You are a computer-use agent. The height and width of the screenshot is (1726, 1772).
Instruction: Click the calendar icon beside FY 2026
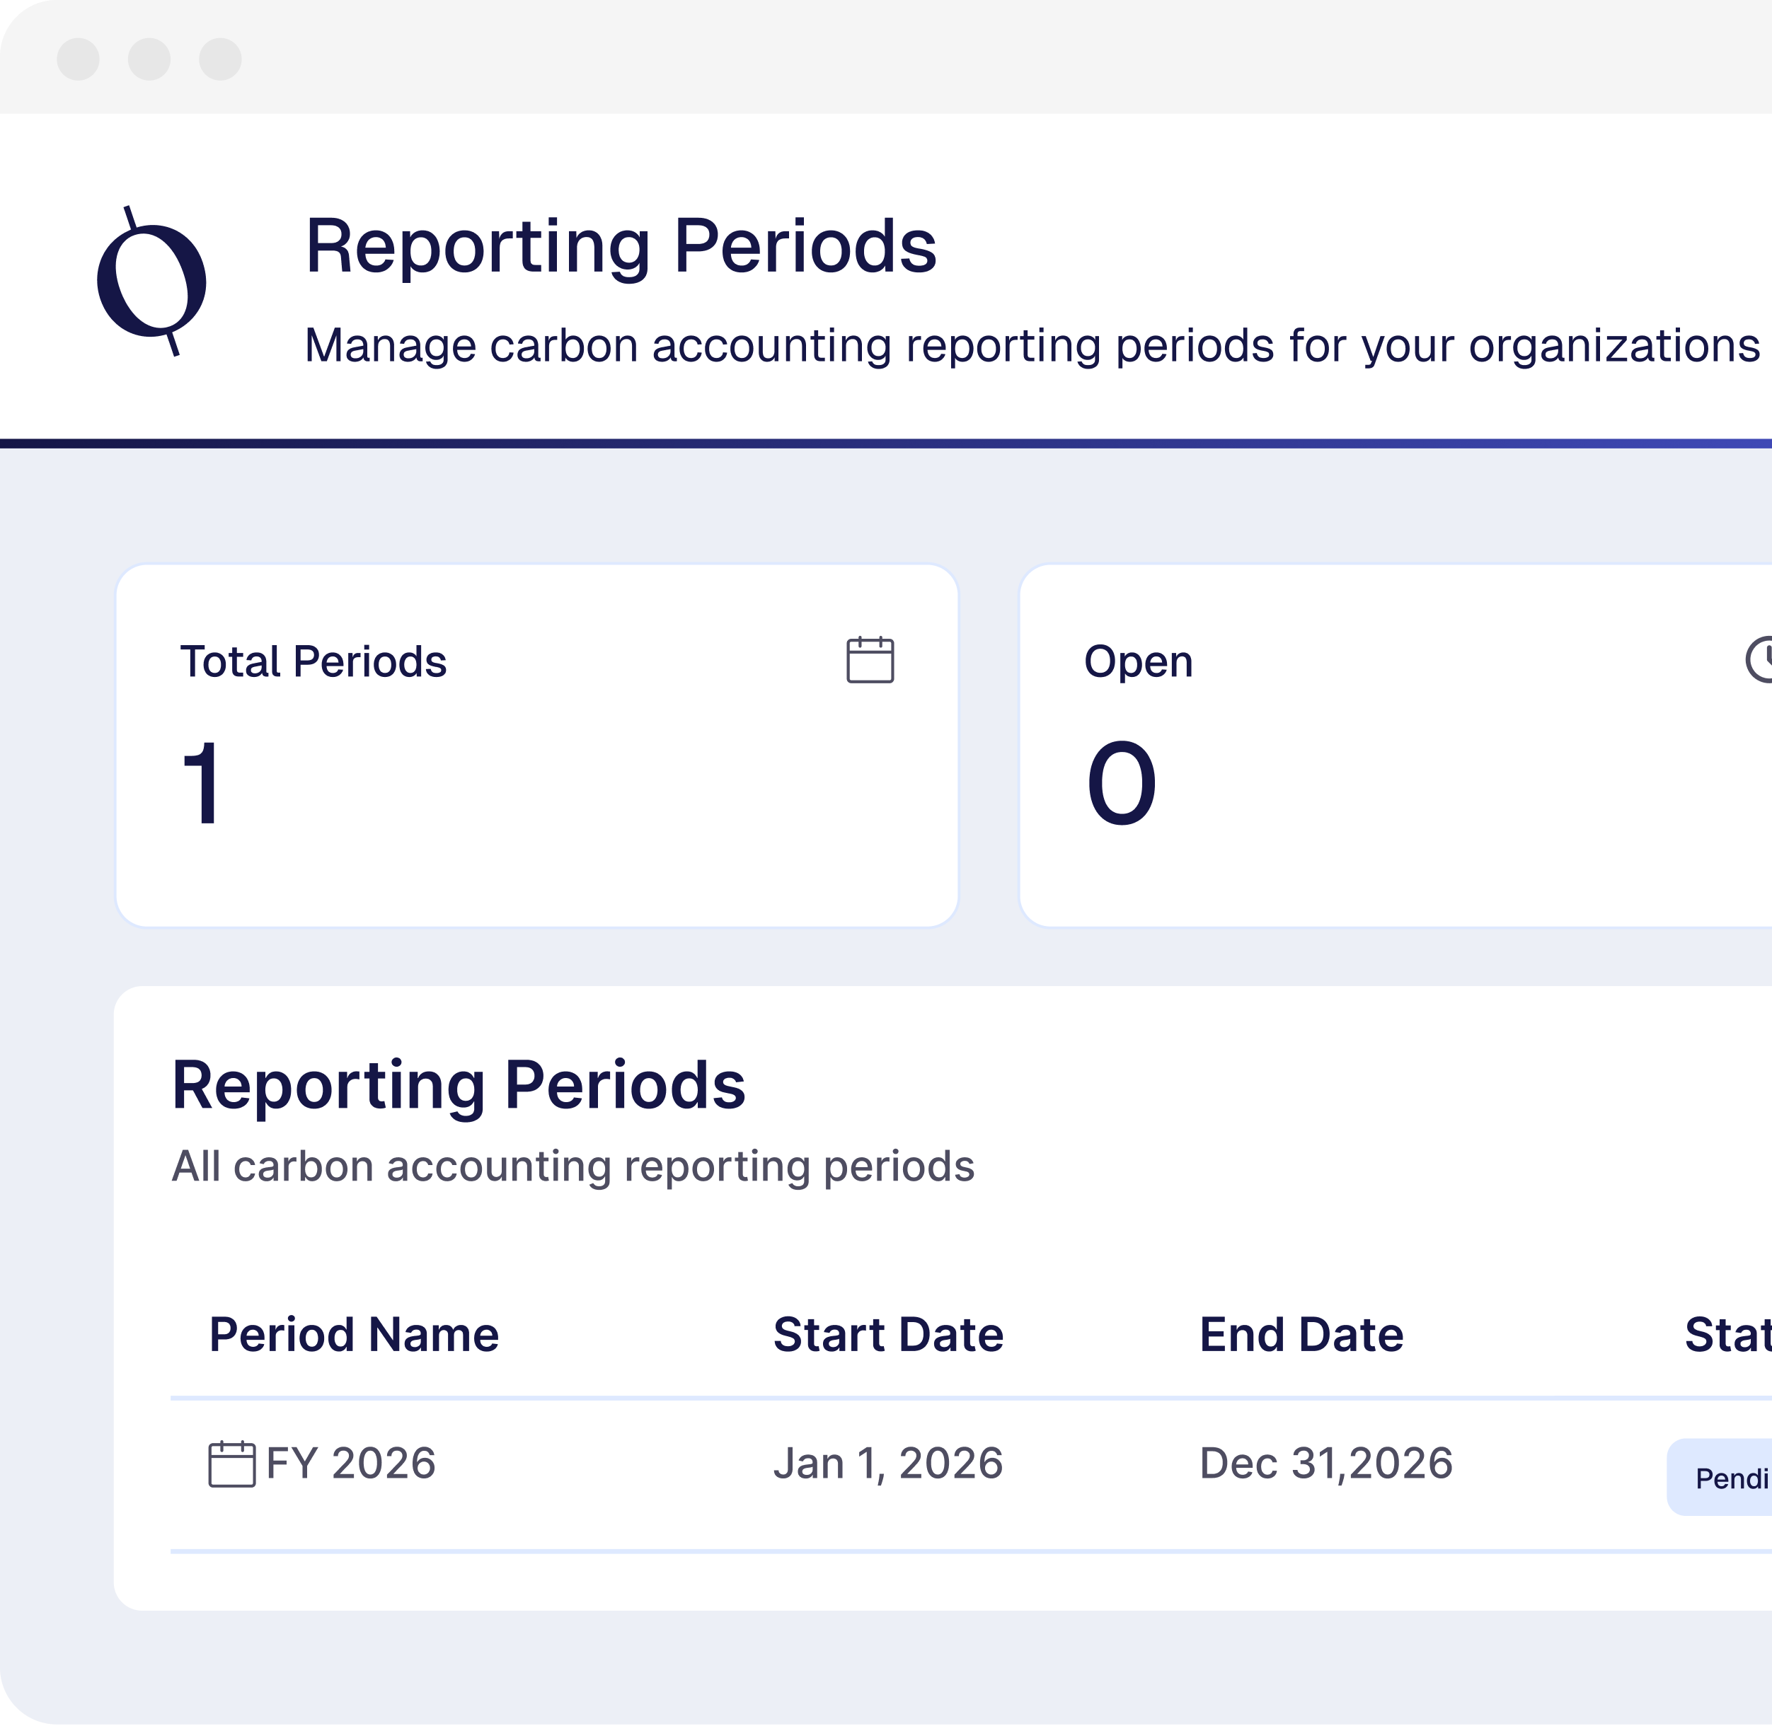(x=231, y=1464)
